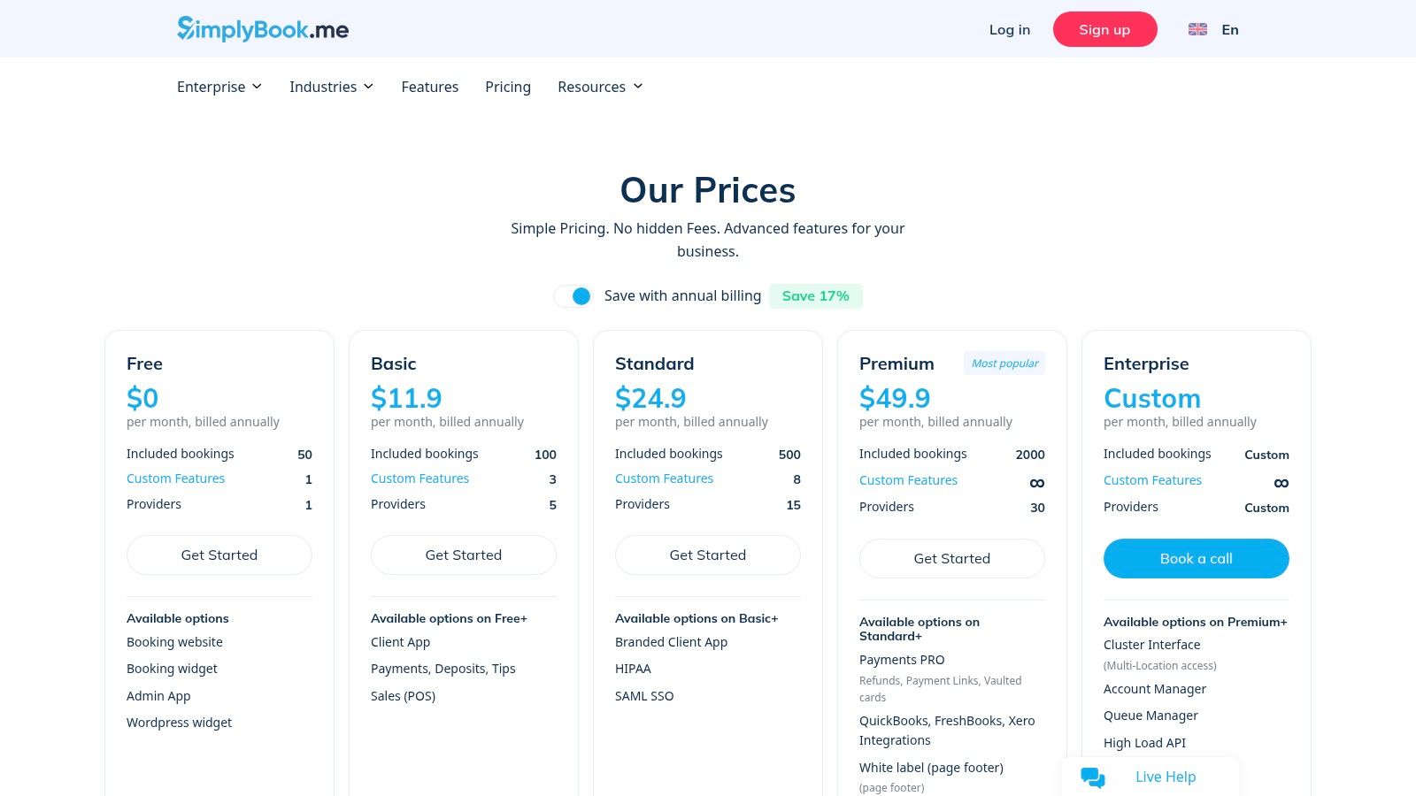Image resolution: width=1416 pixels, height=796 pixels.
Task: Navigate to the Features page
Action: click(430, 87)
